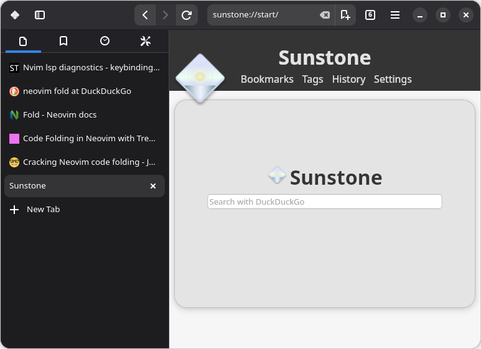Show the history sidebar panel

coord(105,41)
